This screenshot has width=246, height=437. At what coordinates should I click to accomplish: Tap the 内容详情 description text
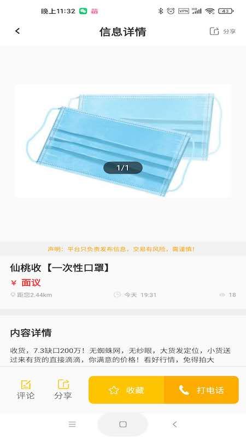pos(120,355)
